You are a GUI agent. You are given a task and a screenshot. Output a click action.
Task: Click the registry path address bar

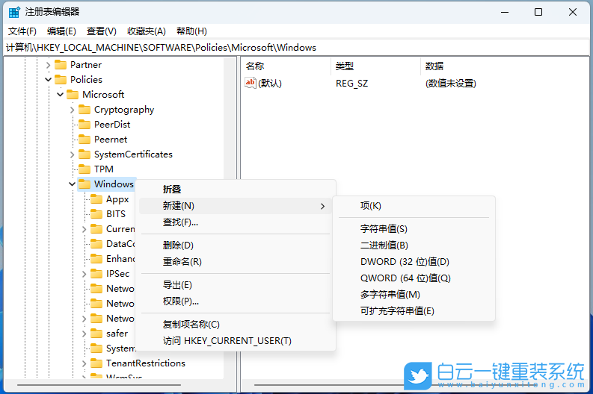(x=299, y=48)
